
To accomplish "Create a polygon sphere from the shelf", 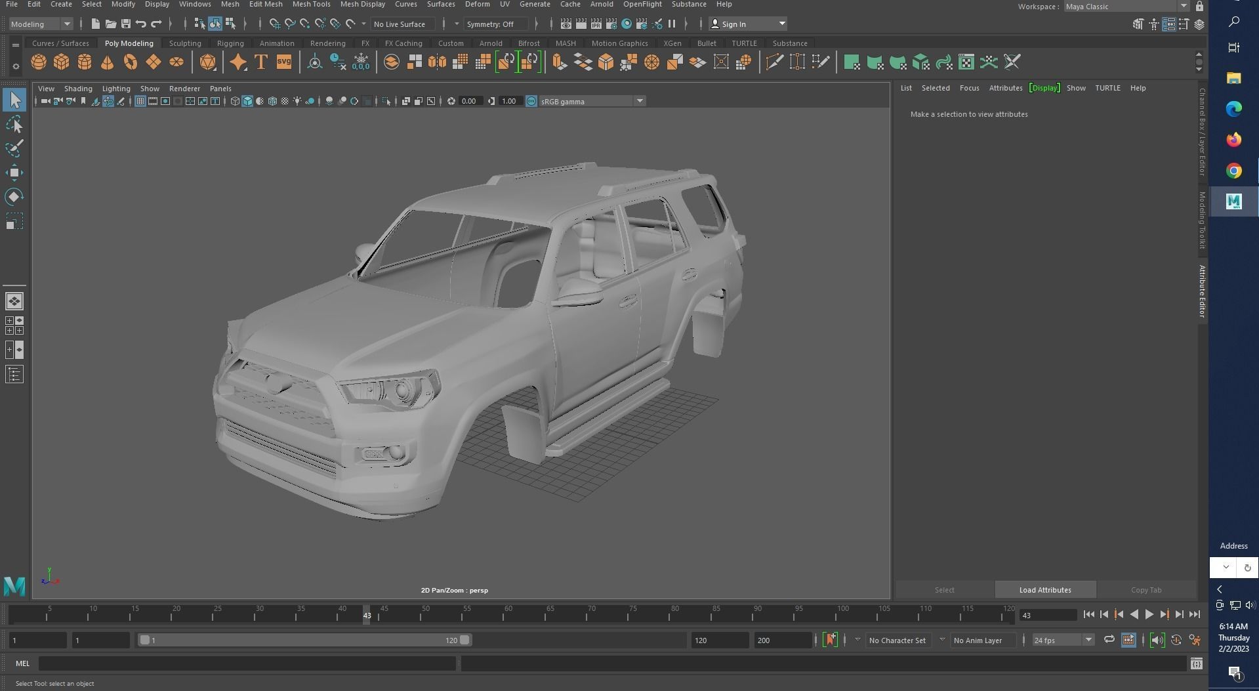I will click(x=39, y=62).
